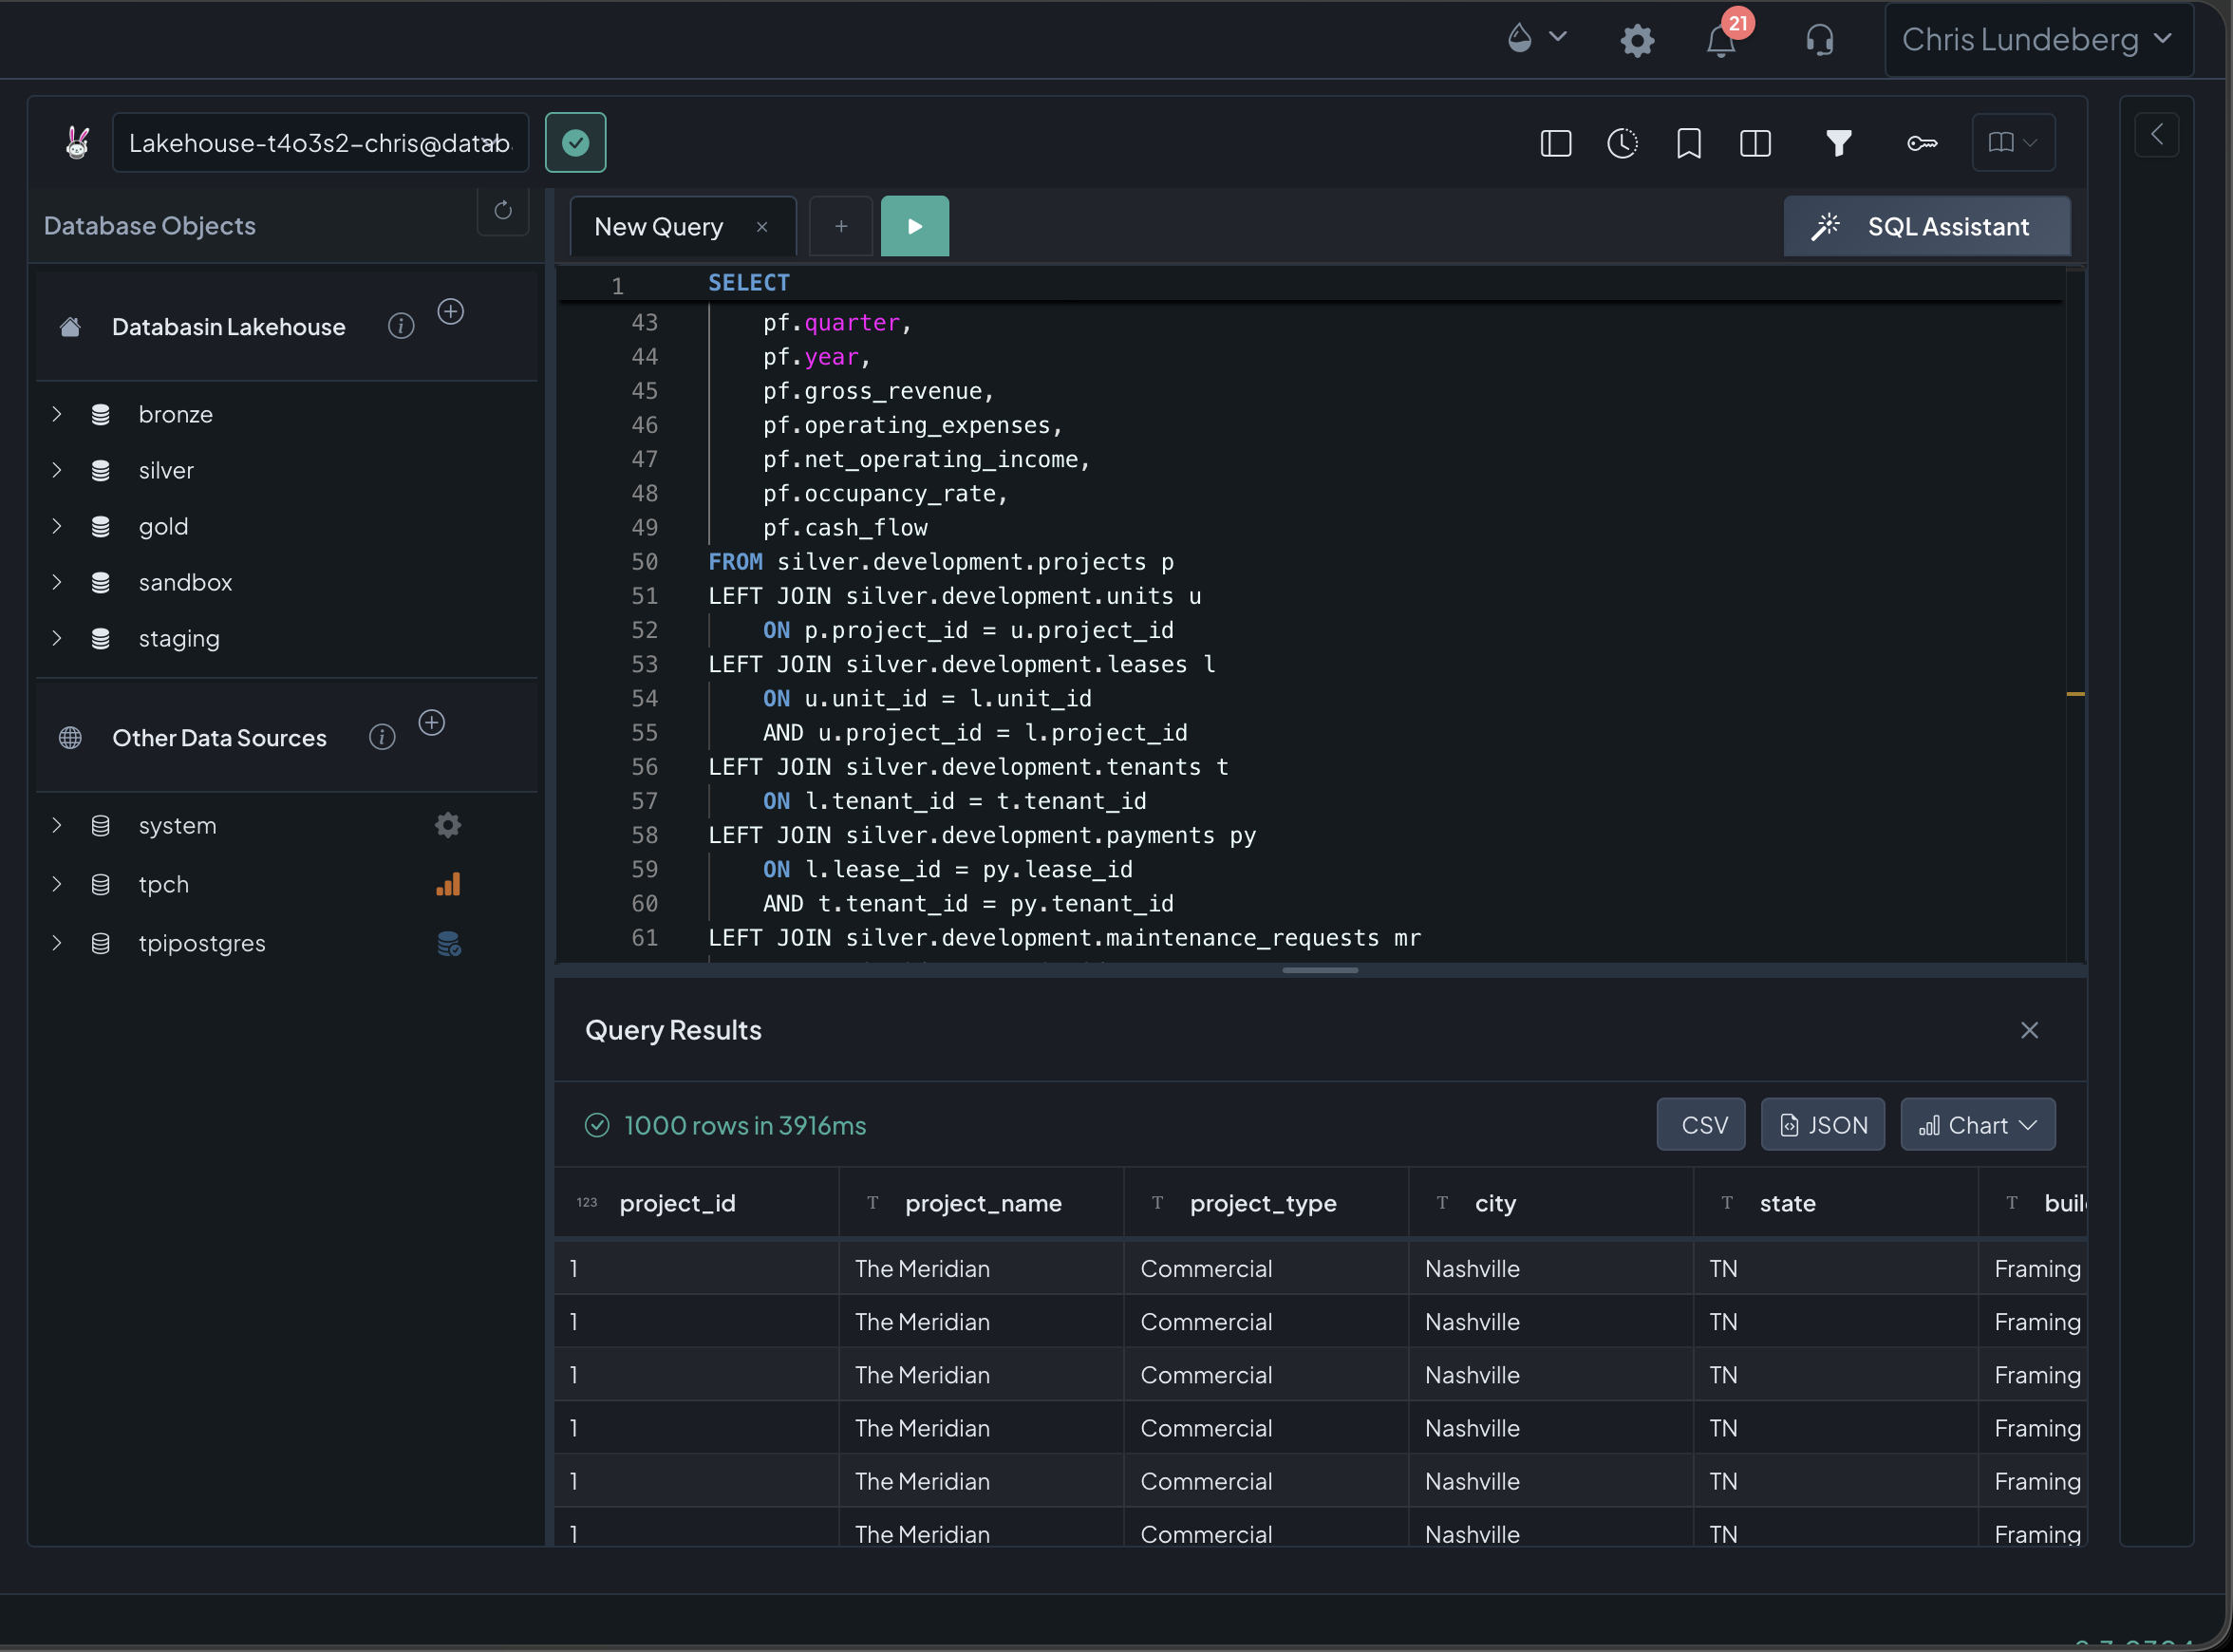Click '1000 rows in 3916ms' status text
The image size is (2233, 1652).
tap(745, 1125)
